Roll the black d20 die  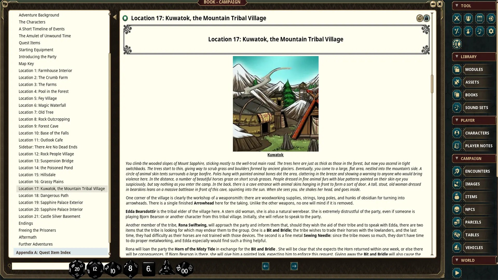(77, 269)
